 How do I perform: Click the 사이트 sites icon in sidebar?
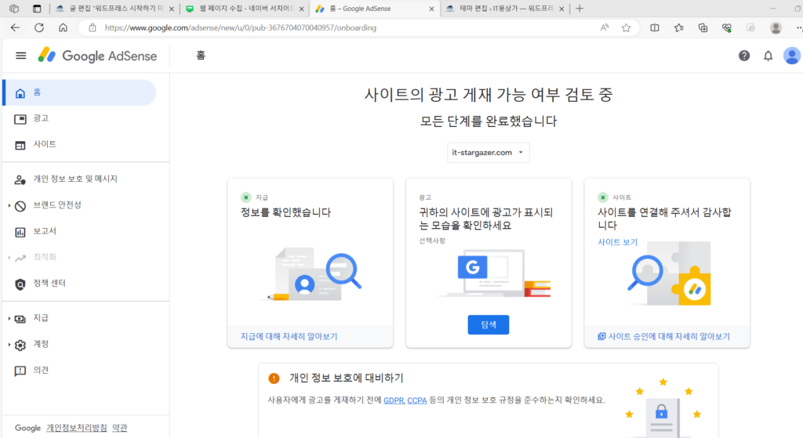point(20,145)
